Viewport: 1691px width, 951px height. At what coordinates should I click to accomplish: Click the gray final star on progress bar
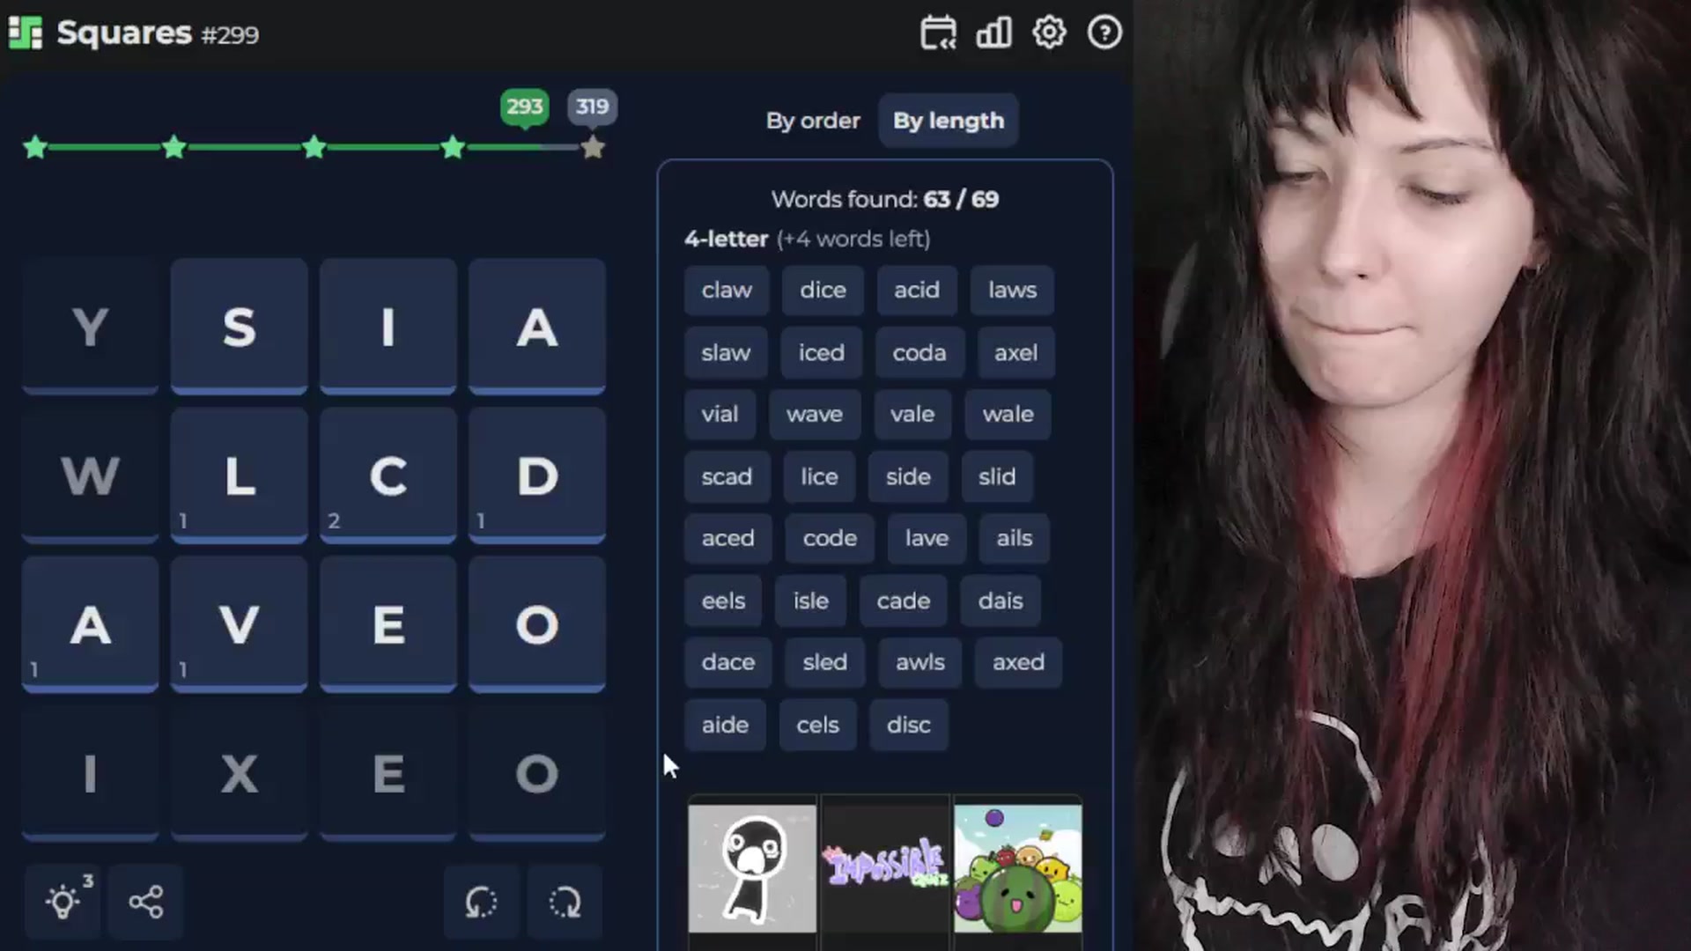[x=593, y=148]
